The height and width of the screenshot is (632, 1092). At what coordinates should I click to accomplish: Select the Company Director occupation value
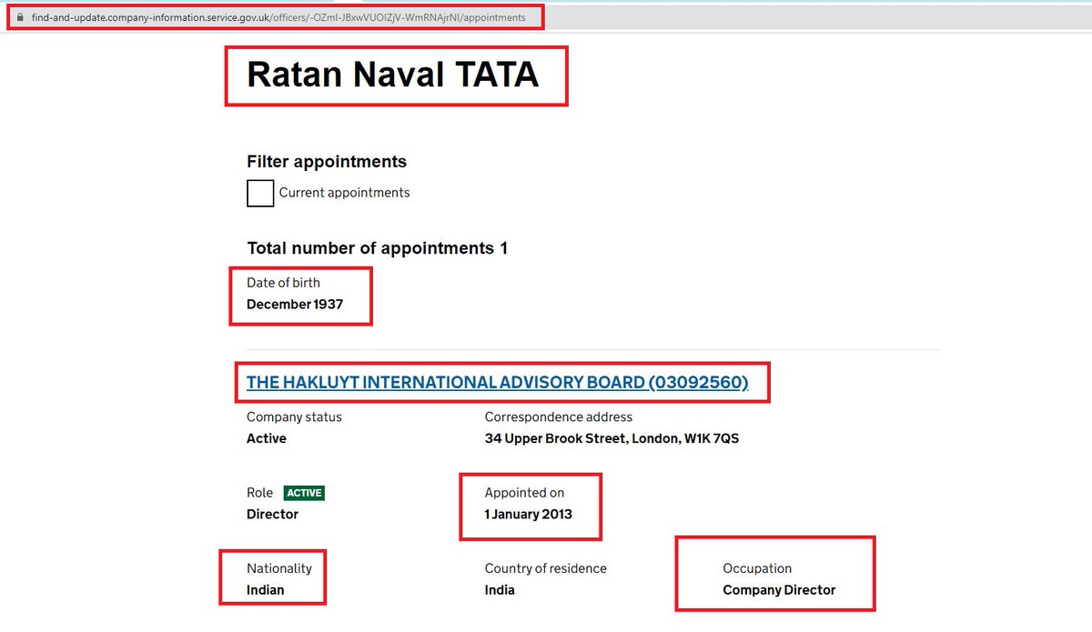[x=779, y=590]
